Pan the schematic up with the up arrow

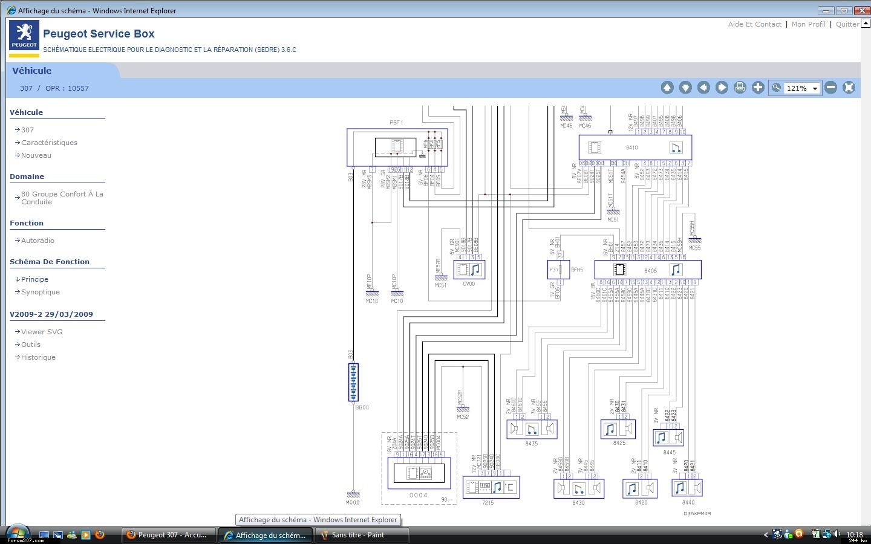point(667,88)
